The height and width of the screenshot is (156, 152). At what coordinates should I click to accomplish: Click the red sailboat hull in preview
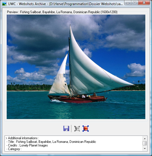pos(77,100)
